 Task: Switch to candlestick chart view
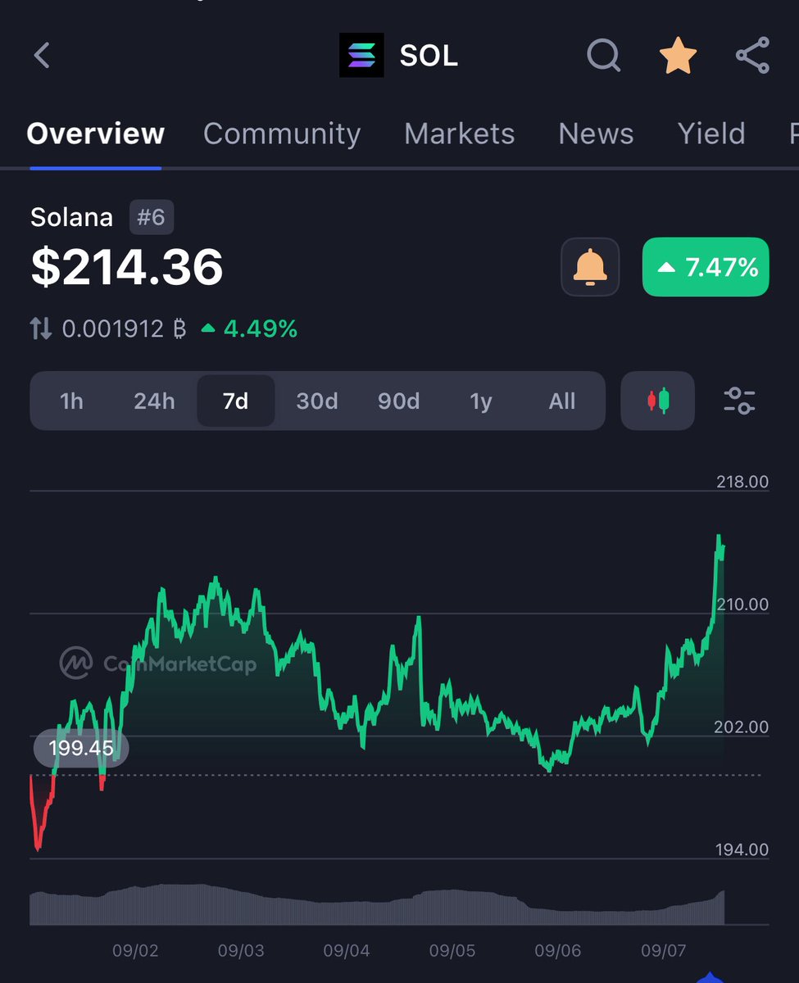pos(658,401)
